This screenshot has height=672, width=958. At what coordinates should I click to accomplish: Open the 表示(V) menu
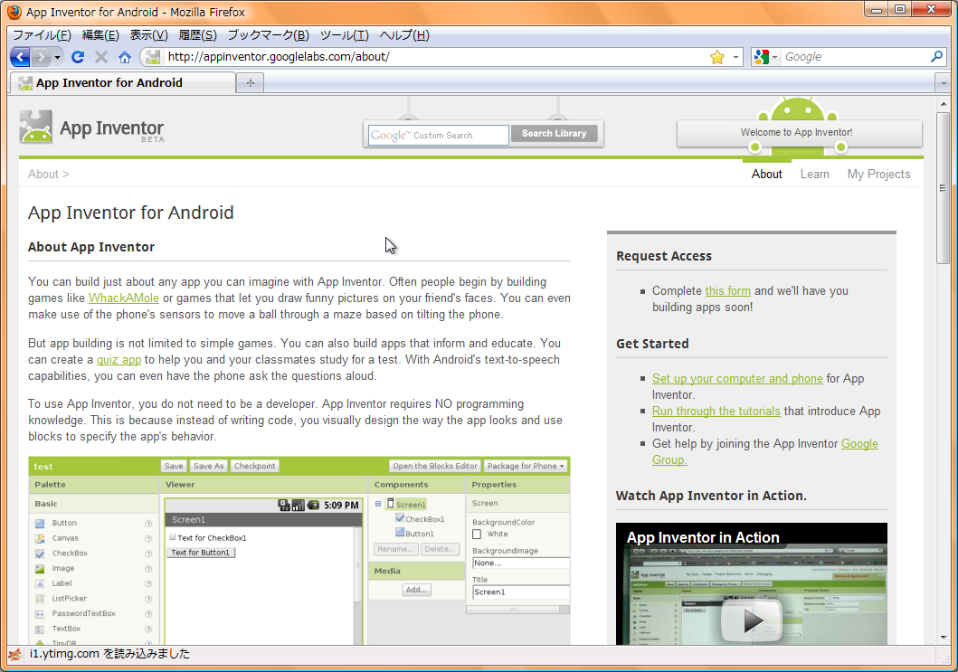tap(148, 35)
